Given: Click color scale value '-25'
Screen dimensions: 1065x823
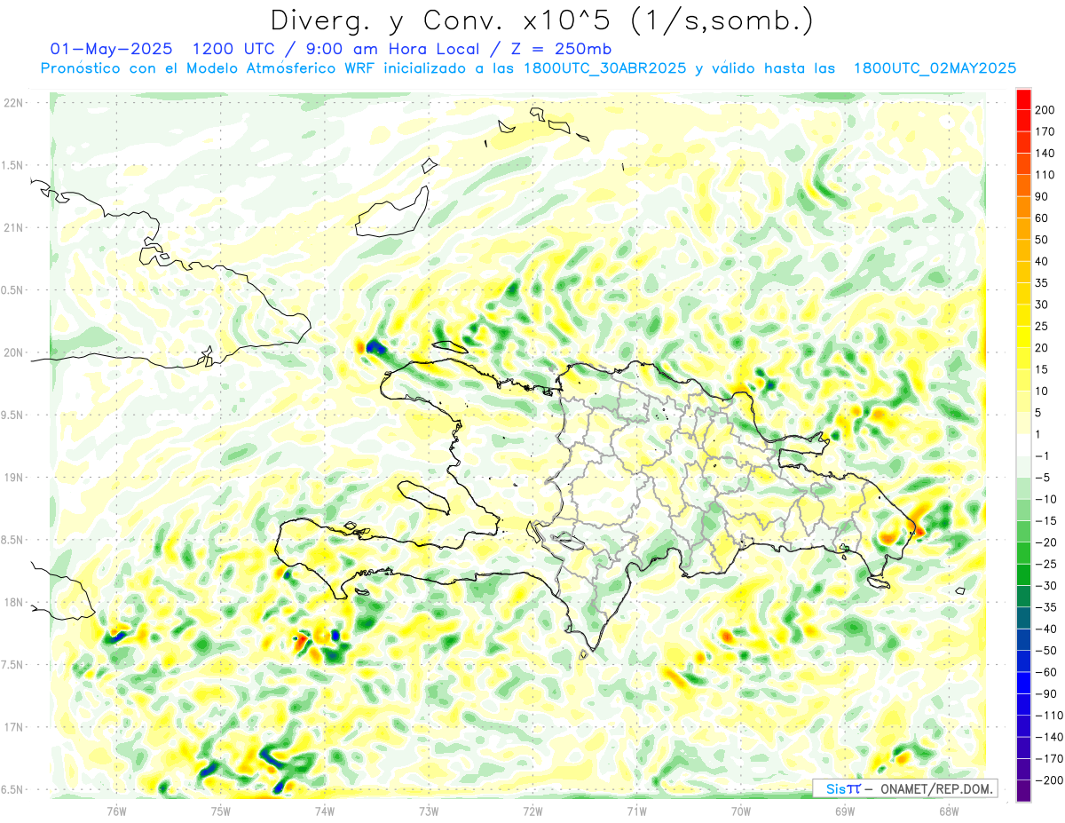Looking at the screenshot, I should [x=1045, y=564].
